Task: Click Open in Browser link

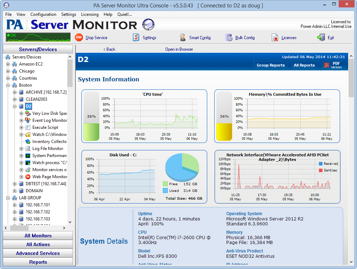Action: coord(179,49)
